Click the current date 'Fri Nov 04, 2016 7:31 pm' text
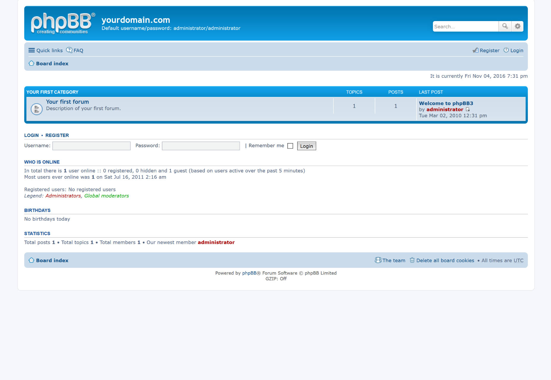The height and width of the screenshot is (380, 551). tap(496, 76)
